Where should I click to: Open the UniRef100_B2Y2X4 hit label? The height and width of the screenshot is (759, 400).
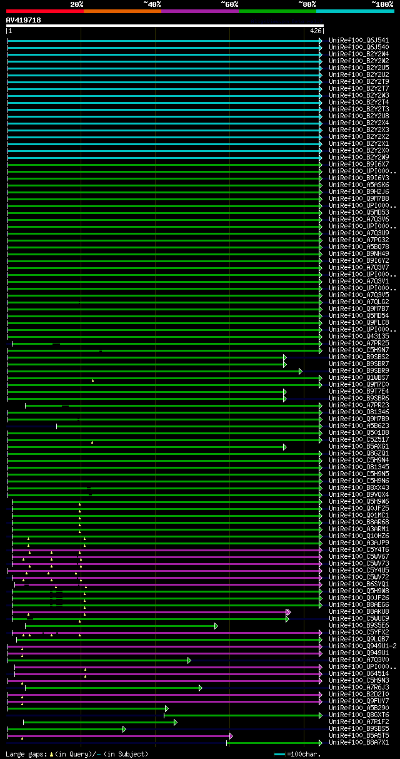click(359, 123)
